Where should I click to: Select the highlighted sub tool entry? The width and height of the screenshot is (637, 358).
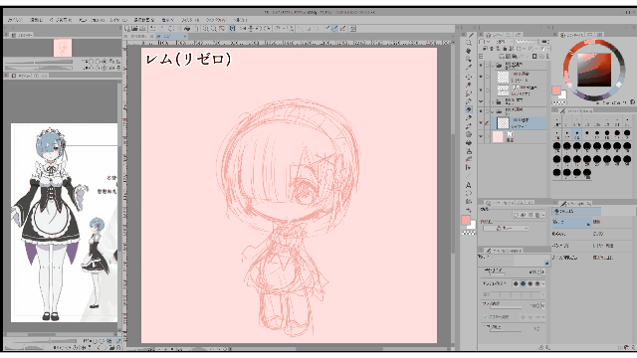pos(572,222)
